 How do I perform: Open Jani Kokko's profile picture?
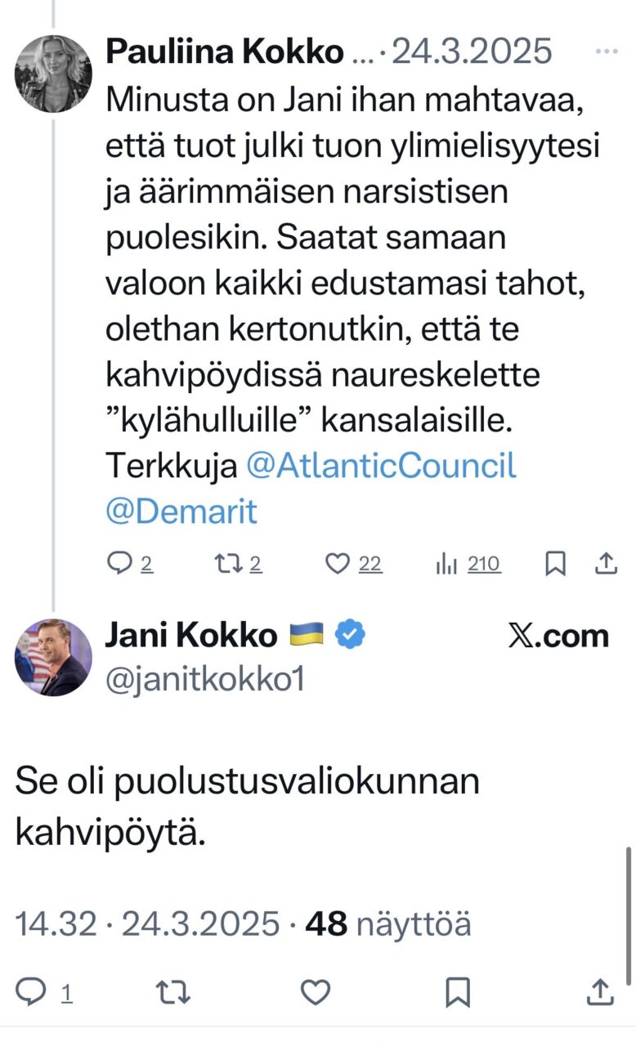[x=53, y=657]
